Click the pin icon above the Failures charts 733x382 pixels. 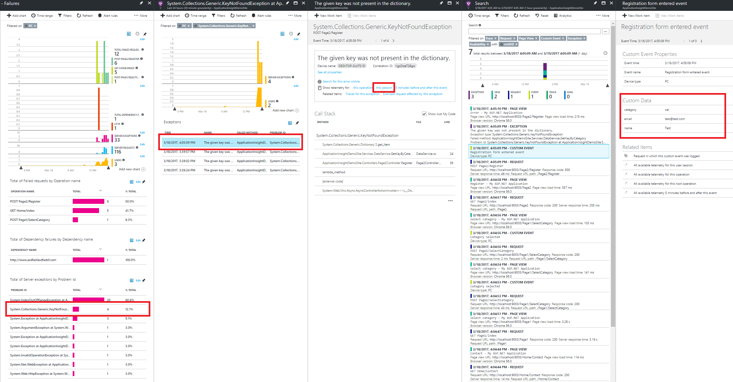[x=145, y=34]
